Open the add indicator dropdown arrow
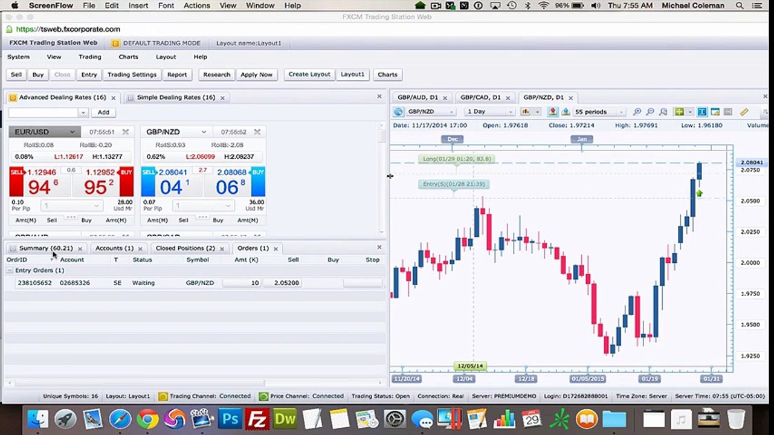 (690, 112)
